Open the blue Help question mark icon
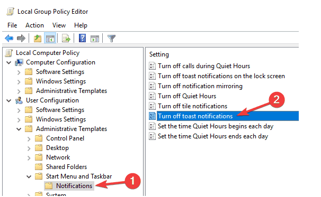The width and height of the screenshot is (321, 197). coord(82,38)
